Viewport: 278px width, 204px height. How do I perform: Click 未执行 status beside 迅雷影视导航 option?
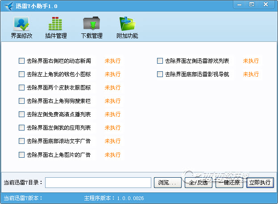(251, 74)
